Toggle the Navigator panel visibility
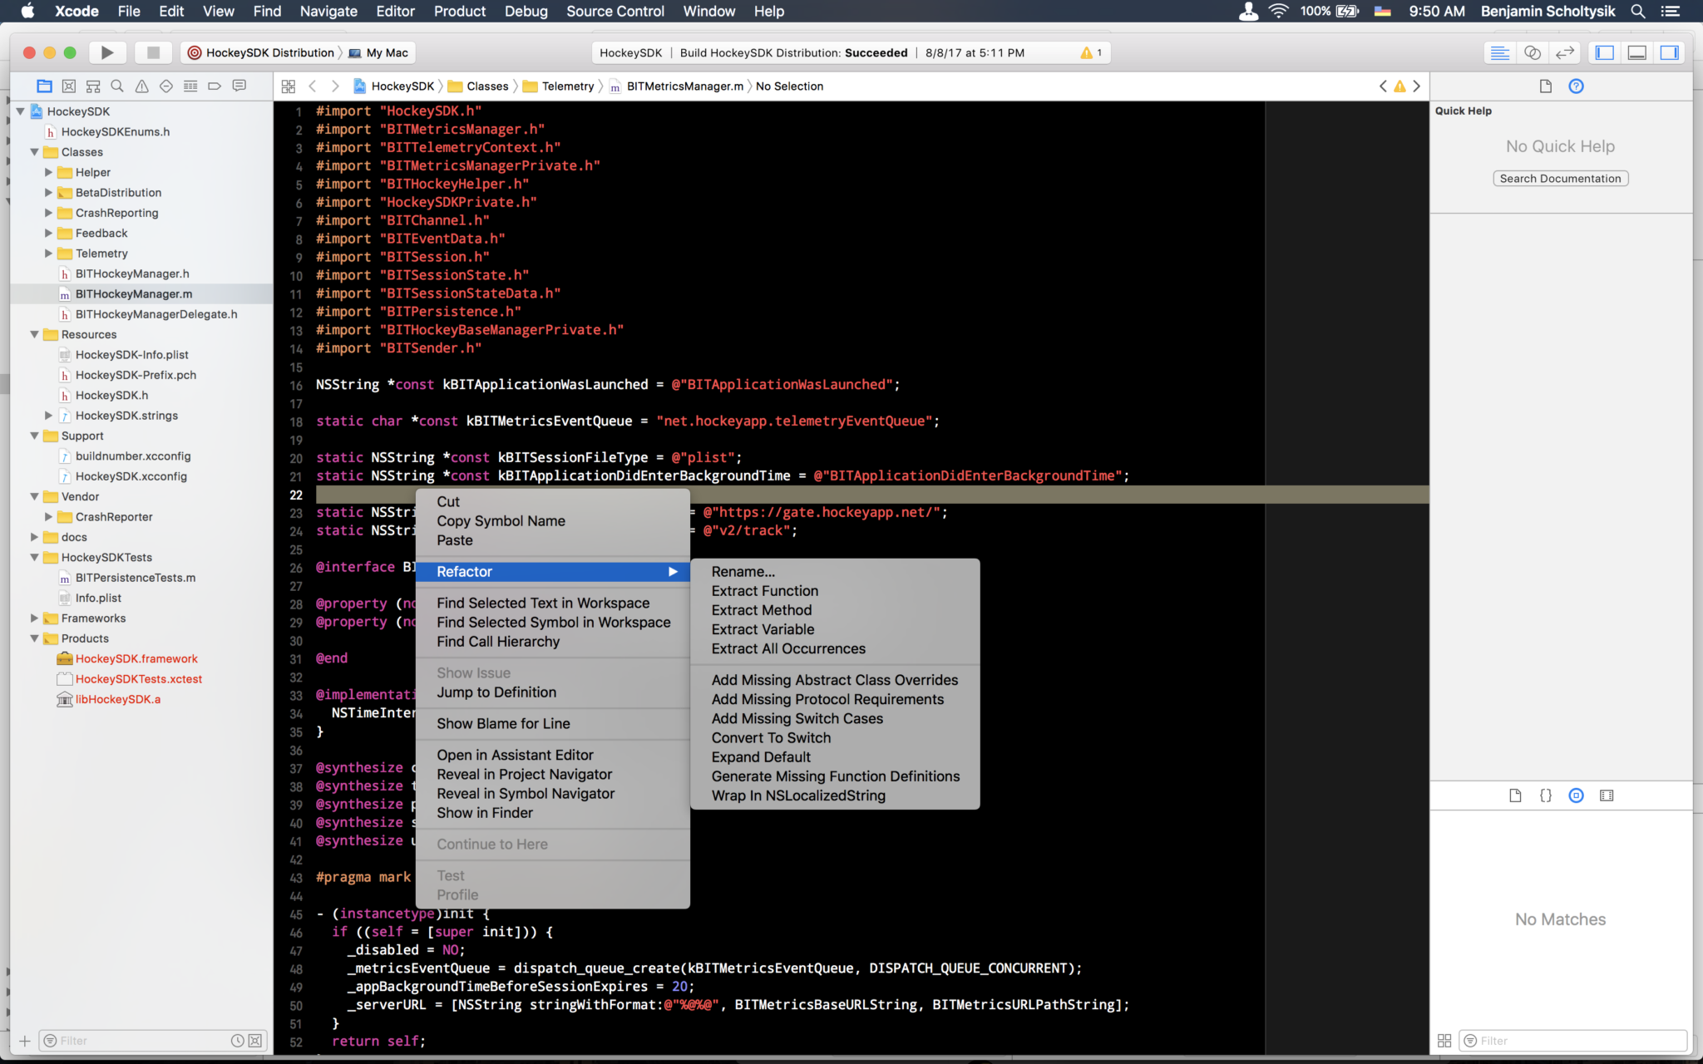Image resolution: width=1703 pixels, height=1064 pixels. click(1605, 52)
